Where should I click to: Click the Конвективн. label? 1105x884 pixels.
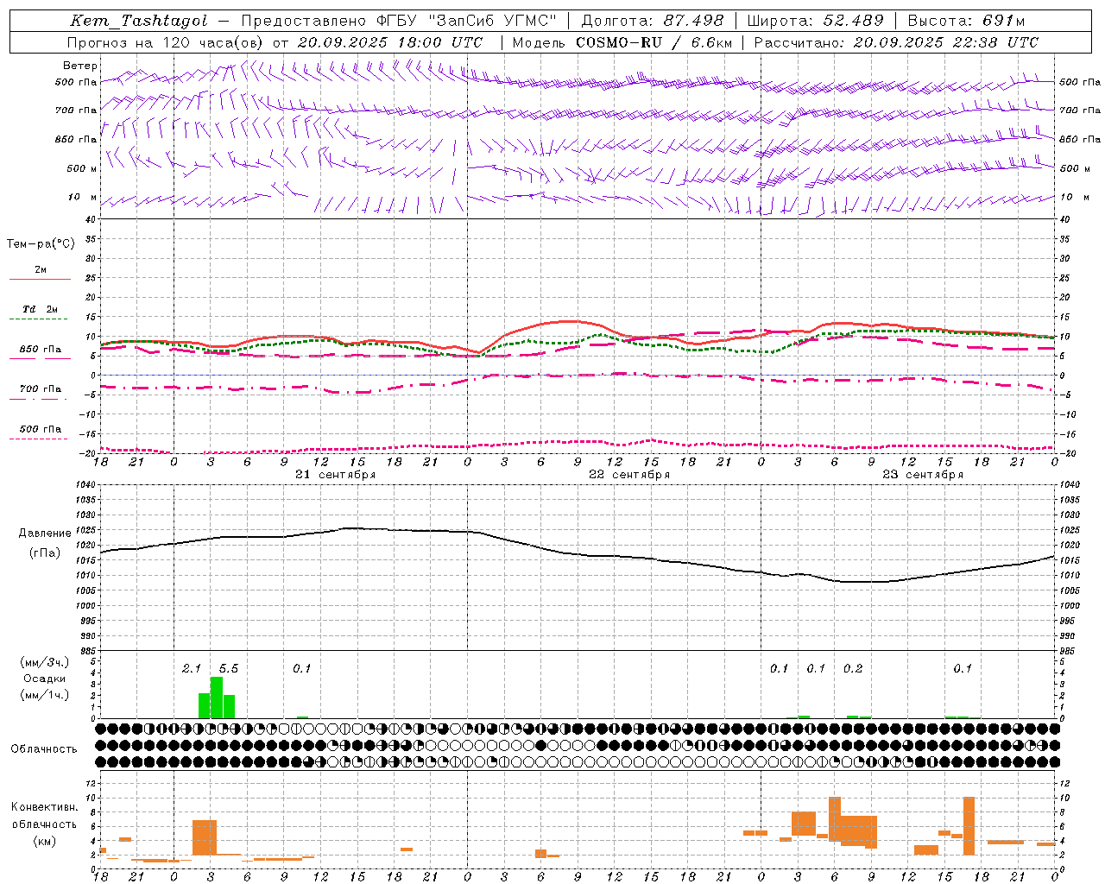[x=45, y=807]
